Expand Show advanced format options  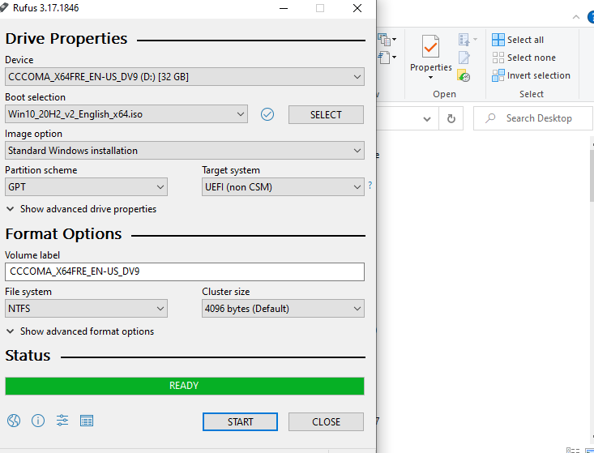coord(80,331)
